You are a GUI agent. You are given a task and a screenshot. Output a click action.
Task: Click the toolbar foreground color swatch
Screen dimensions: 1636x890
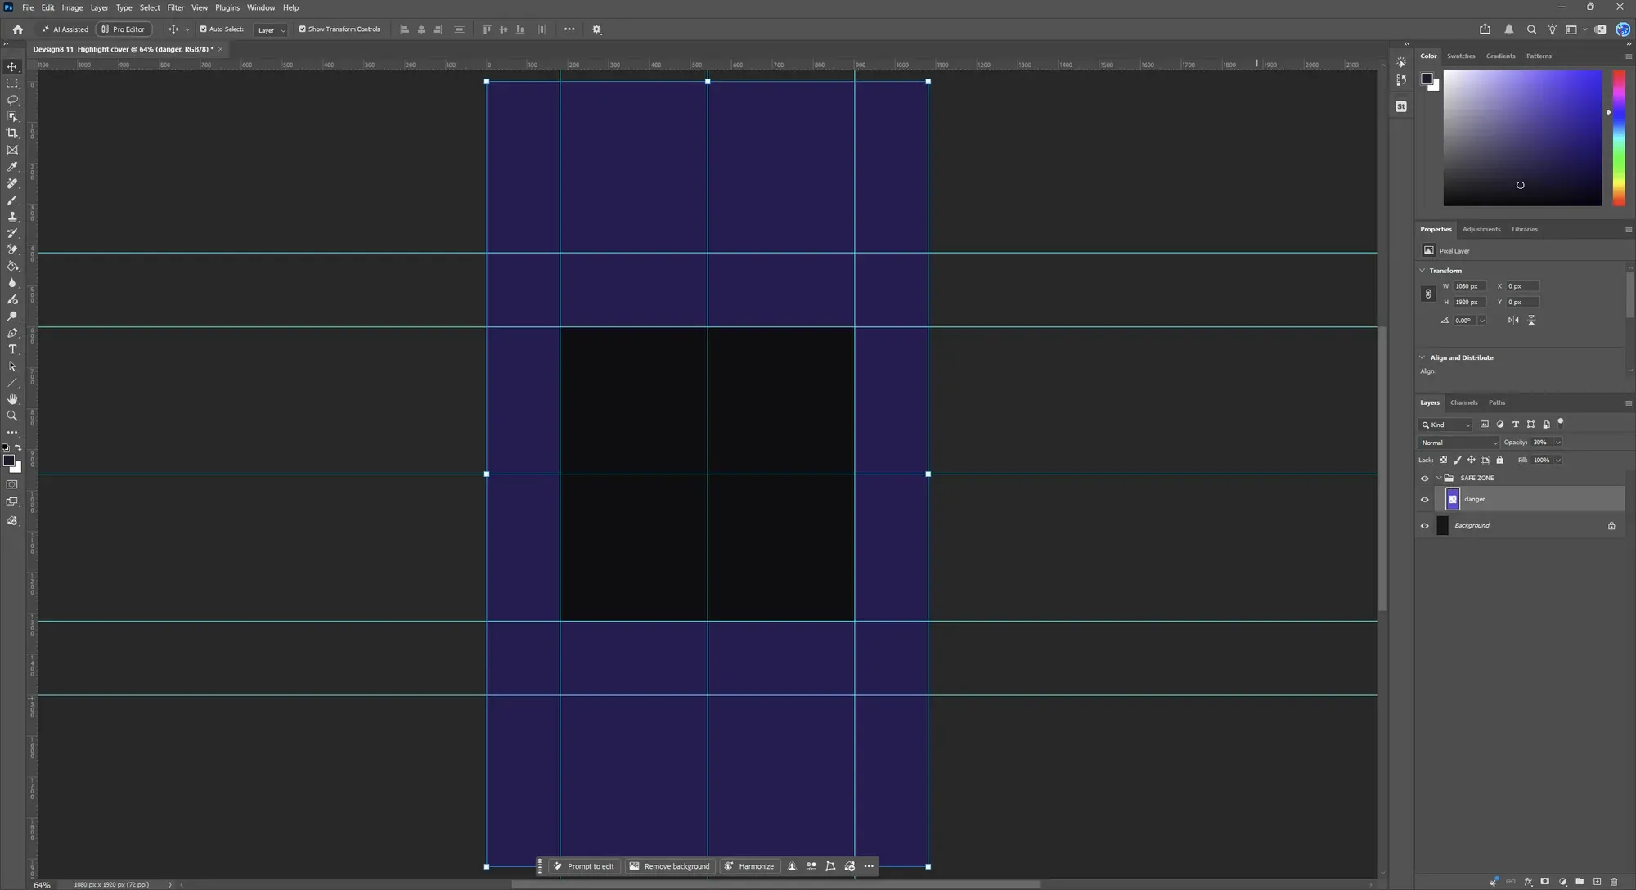[x=9, y=461]
